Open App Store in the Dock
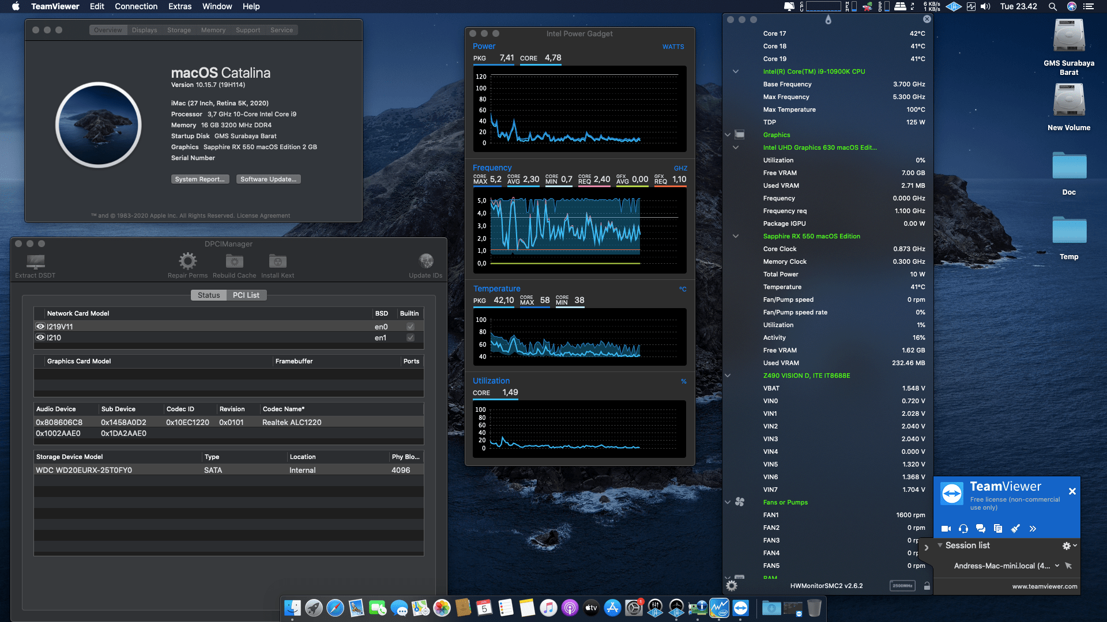Viewport: 1107px width, 622px height. [612, 608]
